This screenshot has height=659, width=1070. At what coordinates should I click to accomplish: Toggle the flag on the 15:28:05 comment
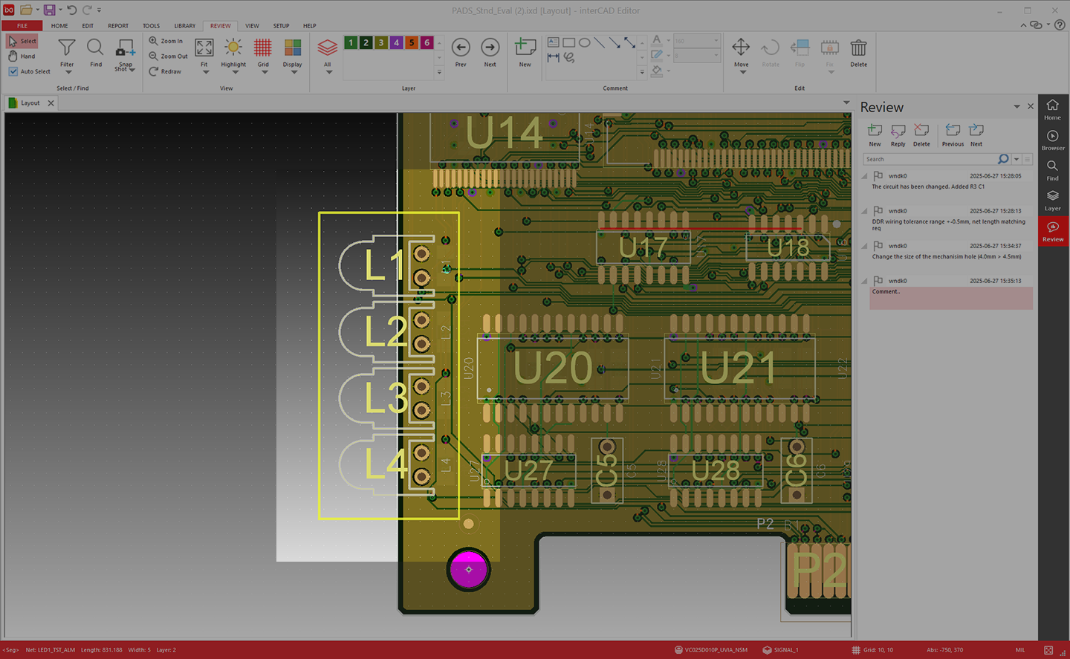pyautogui.click(x=878, y=176)
